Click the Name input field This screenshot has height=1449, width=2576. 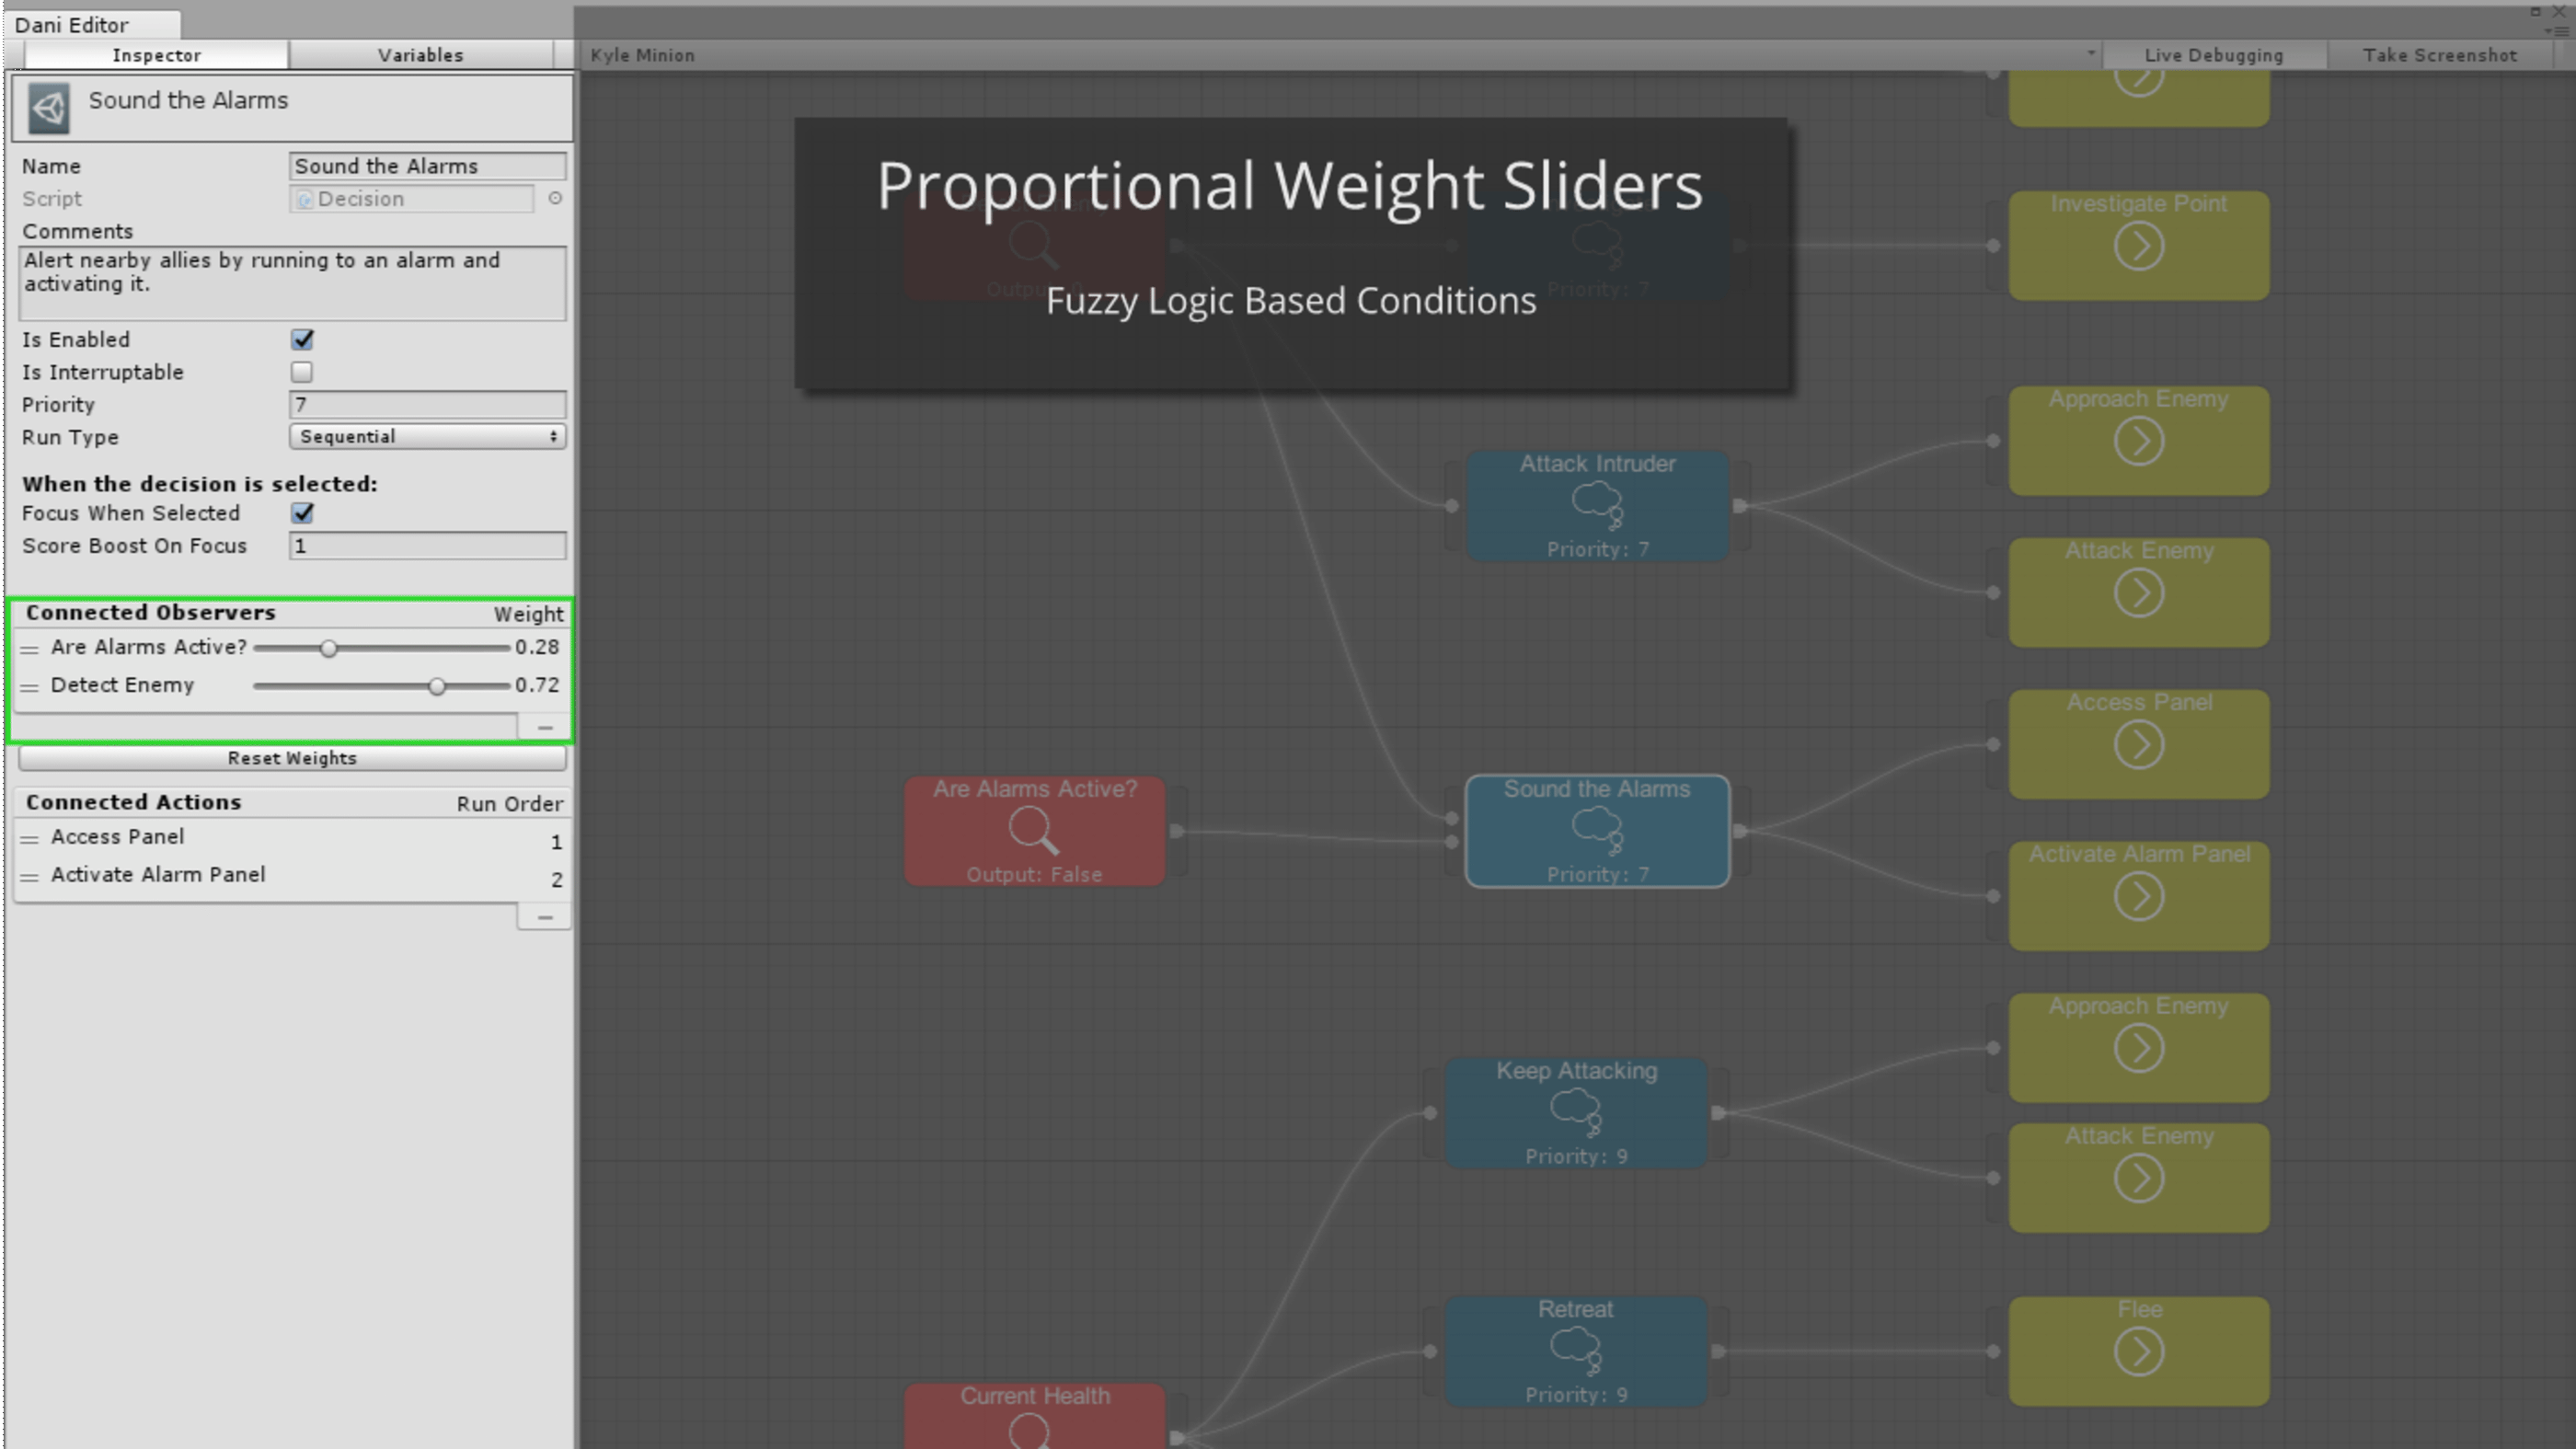(x=428, y=166)
